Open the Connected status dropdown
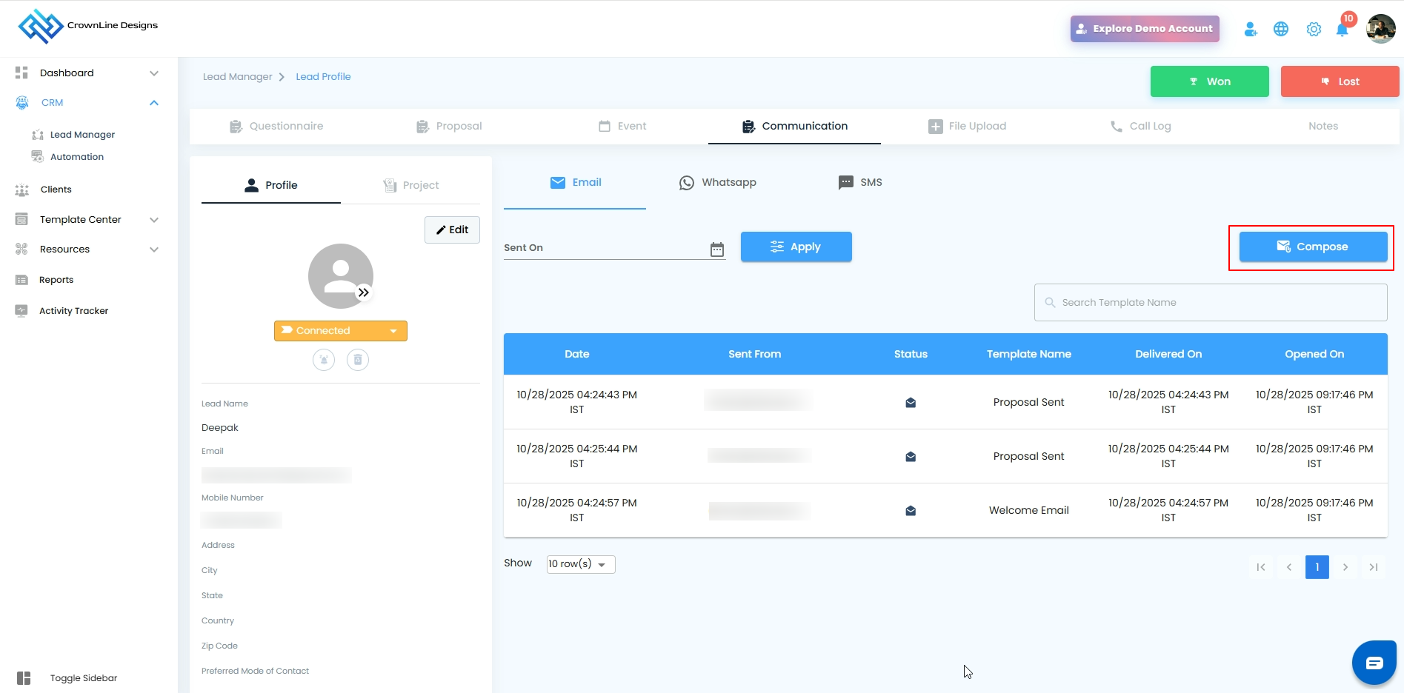Viewport: 1404px width, 693px height. pos(341,331)
